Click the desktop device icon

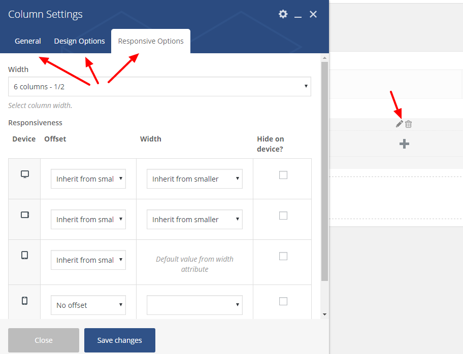pos(25,174)
